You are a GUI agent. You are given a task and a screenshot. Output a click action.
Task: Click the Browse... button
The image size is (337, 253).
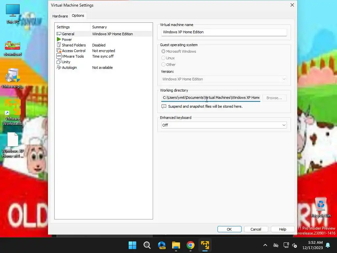click(x=274, y=98)
